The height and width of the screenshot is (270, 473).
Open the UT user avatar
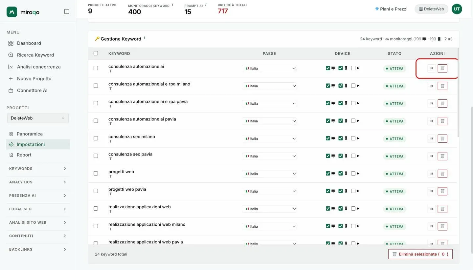point(457,9)
